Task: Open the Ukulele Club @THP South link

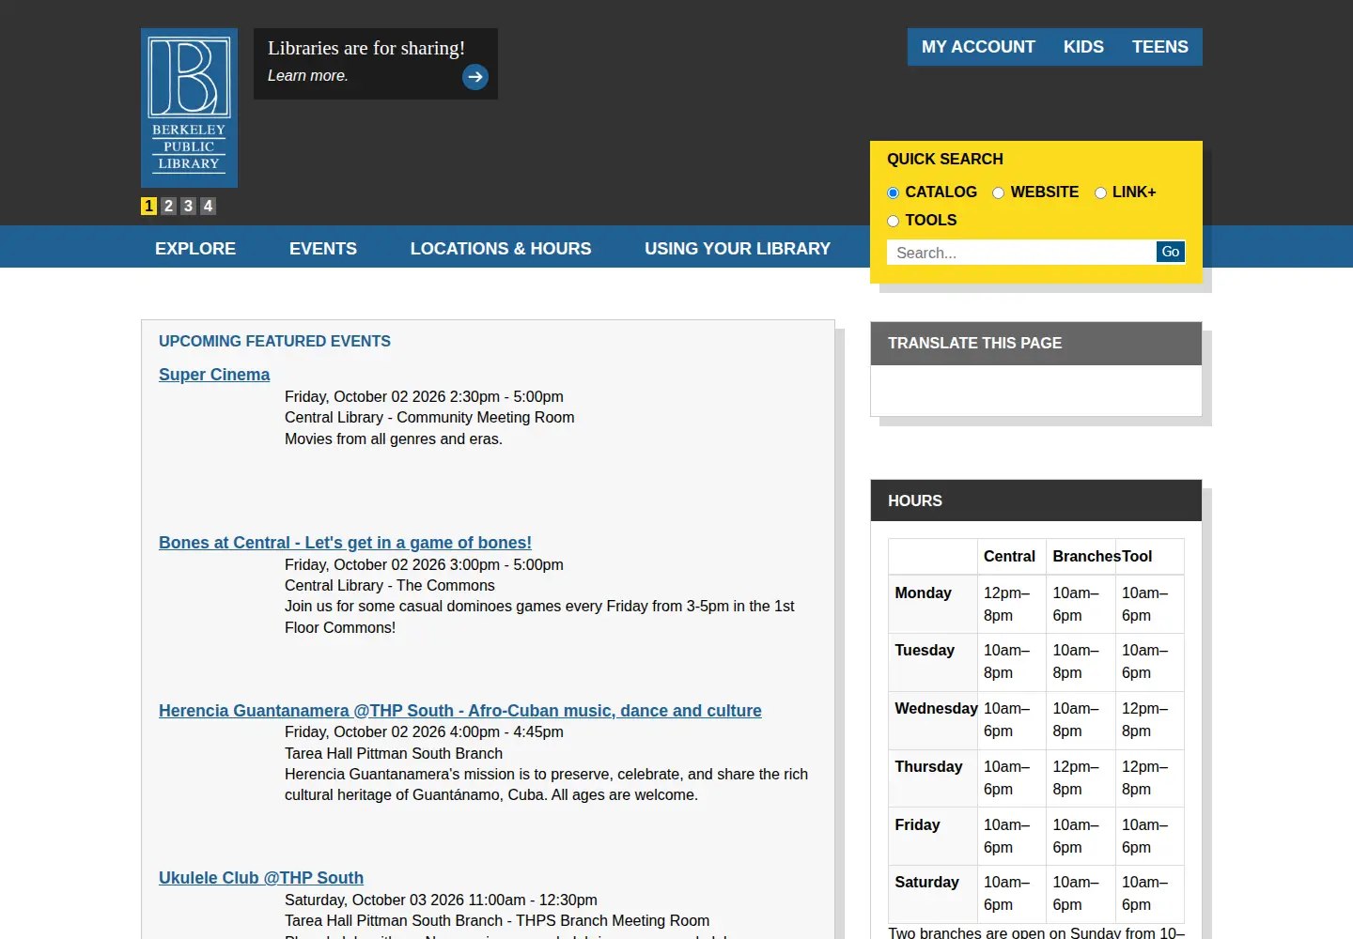Action: coord(261,878)
